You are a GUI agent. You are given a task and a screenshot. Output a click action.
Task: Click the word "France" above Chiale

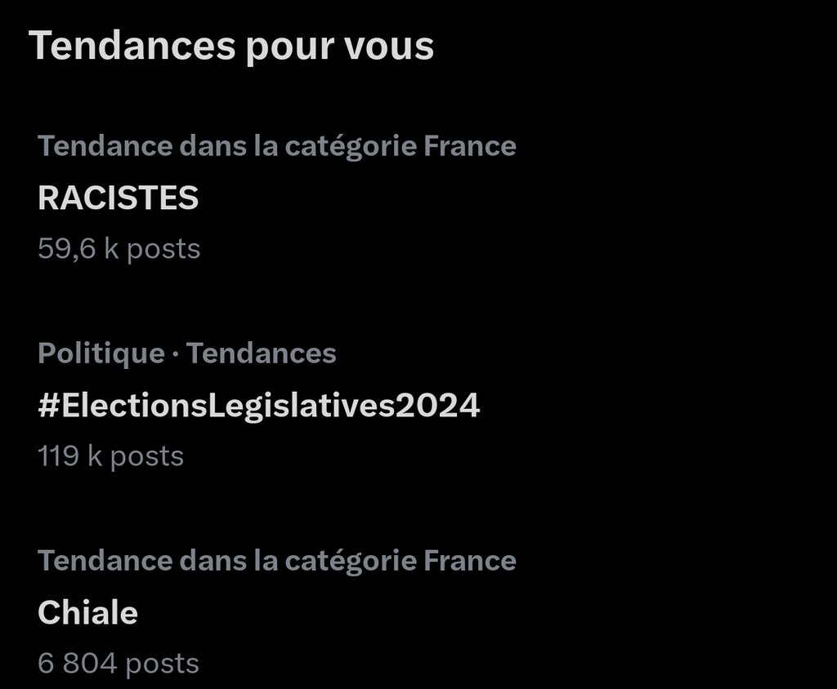point(470,561)
